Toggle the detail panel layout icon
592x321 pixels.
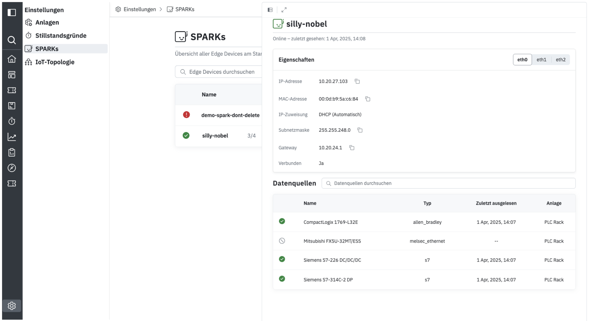[x=270, y=10]
